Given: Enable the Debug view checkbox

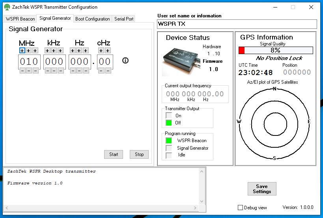Looking at the screenshot, I should pos(240,207).
